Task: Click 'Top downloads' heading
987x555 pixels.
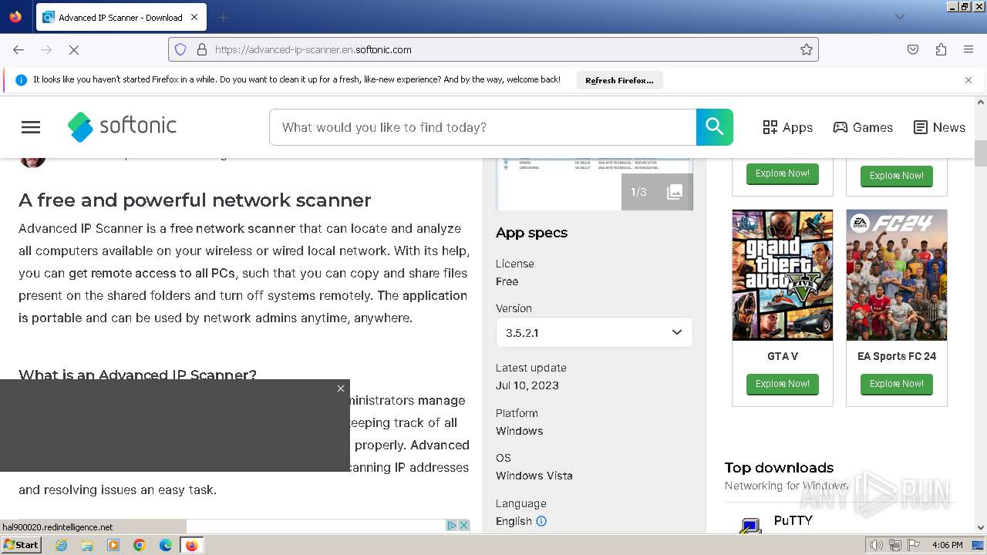Action: pyautogui.click(x=779, y=468)
